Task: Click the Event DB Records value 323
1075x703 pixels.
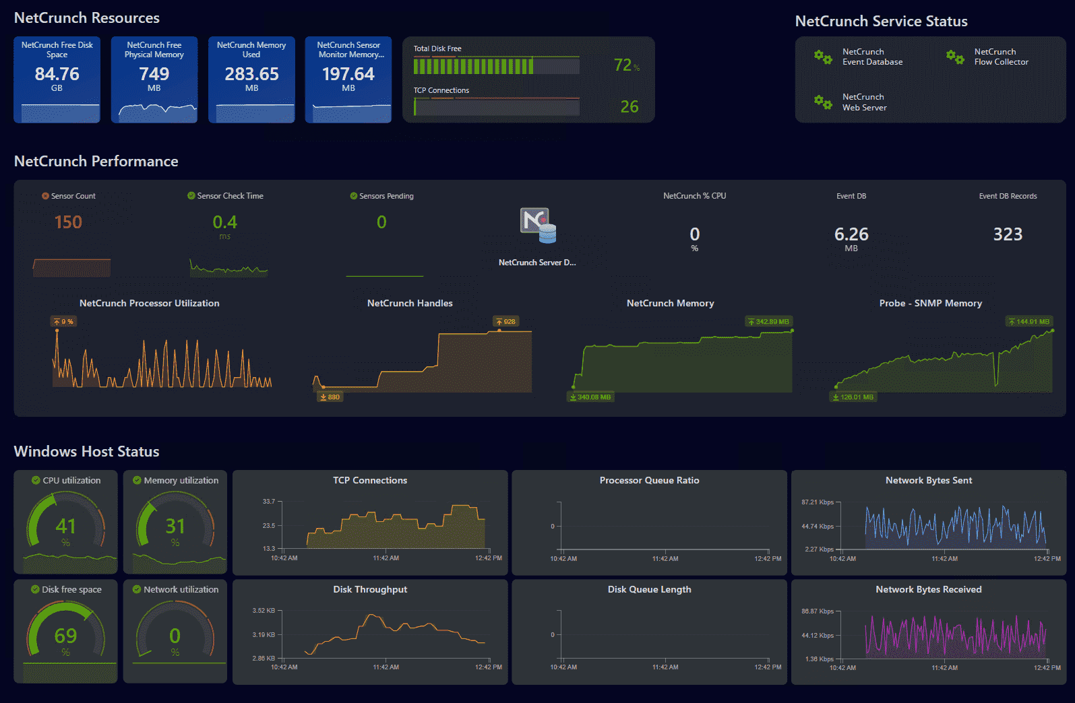Action: click(1008, 234)
